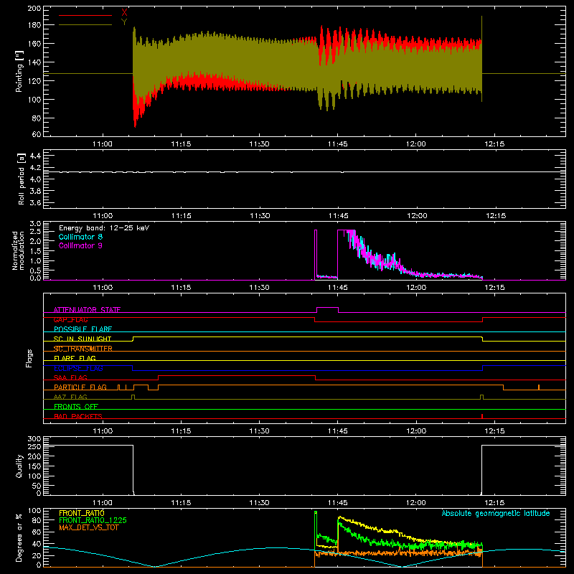Click the SC_TRANSMITTER flag label
The width and height of the screenshot is (574, 574).
tap(83, 349)
